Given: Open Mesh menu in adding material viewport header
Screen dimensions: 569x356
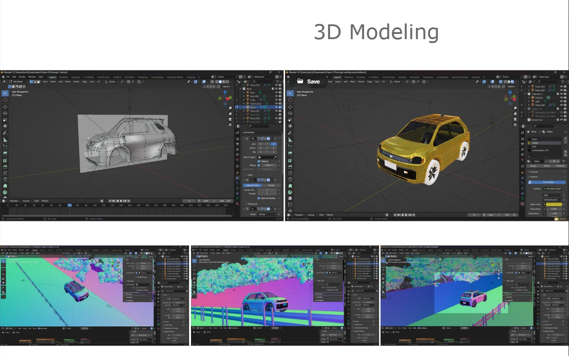Looking at the screenshot, I should tap(354, 82).
